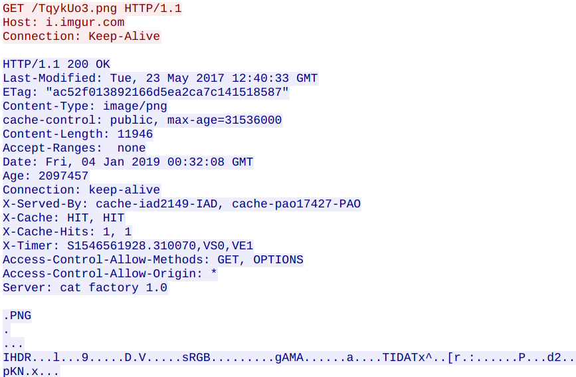Click the Age: 2097457 header

[45, 176]
